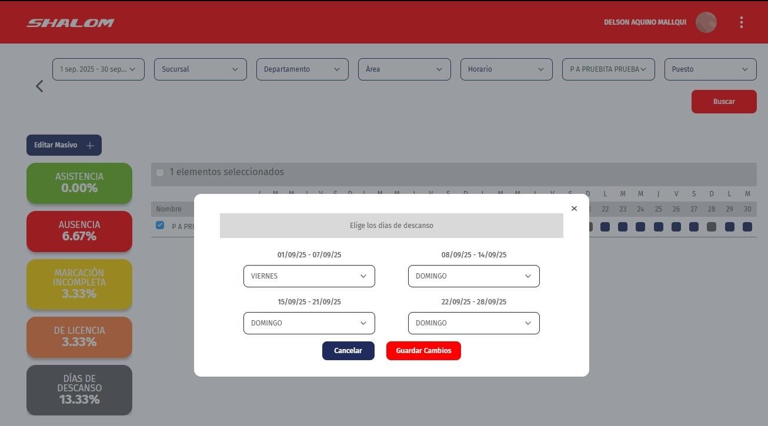Click the gray day 28 status square
The image size is (768, 426).
(712, 227)
